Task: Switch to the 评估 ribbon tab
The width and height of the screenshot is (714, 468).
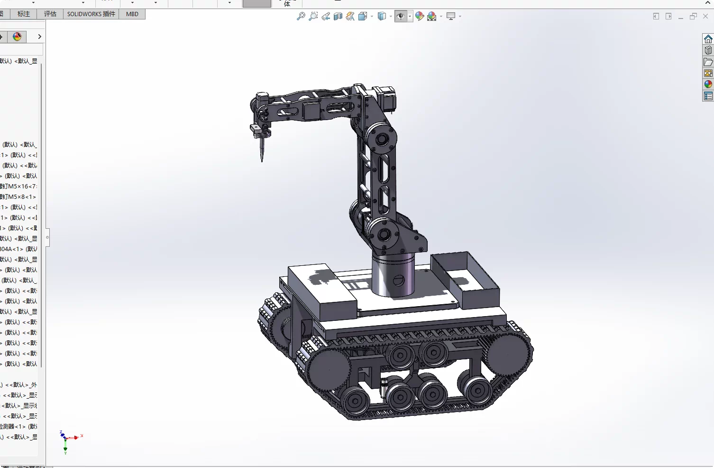Action: coord(50,14)
